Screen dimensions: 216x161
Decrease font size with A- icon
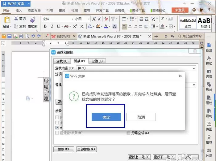[99, 19]
